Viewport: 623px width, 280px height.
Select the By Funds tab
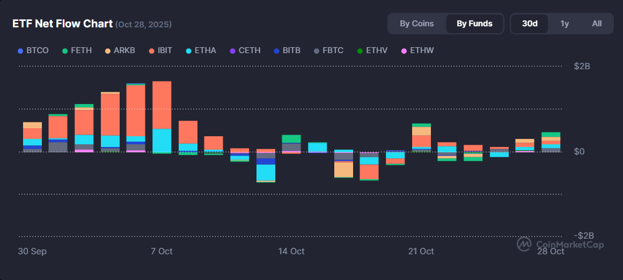pos(474,24)
